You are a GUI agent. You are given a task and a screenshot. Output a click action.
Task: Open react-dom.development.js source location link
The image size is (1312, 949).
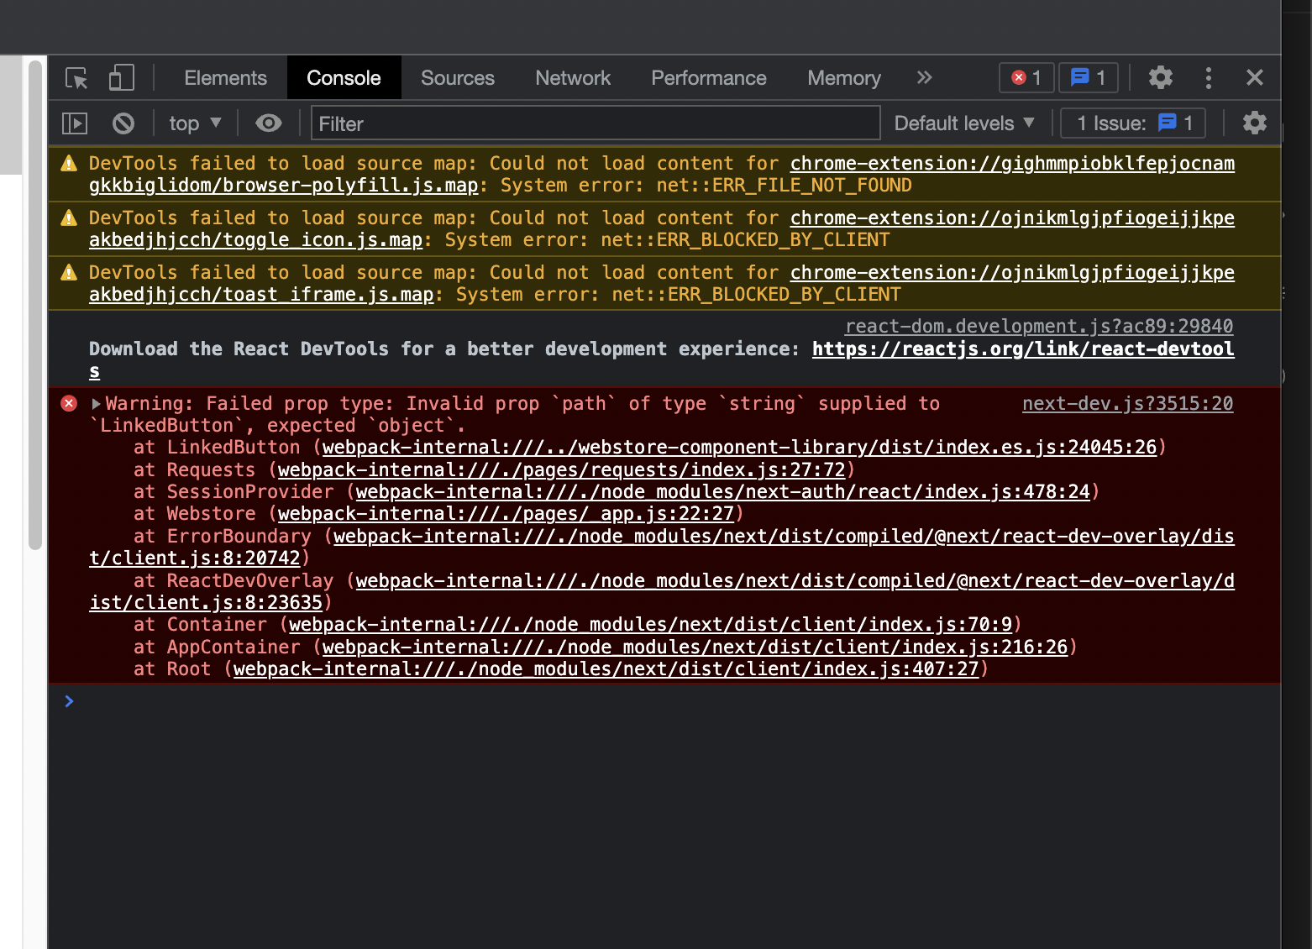[x=1039, y=326]
